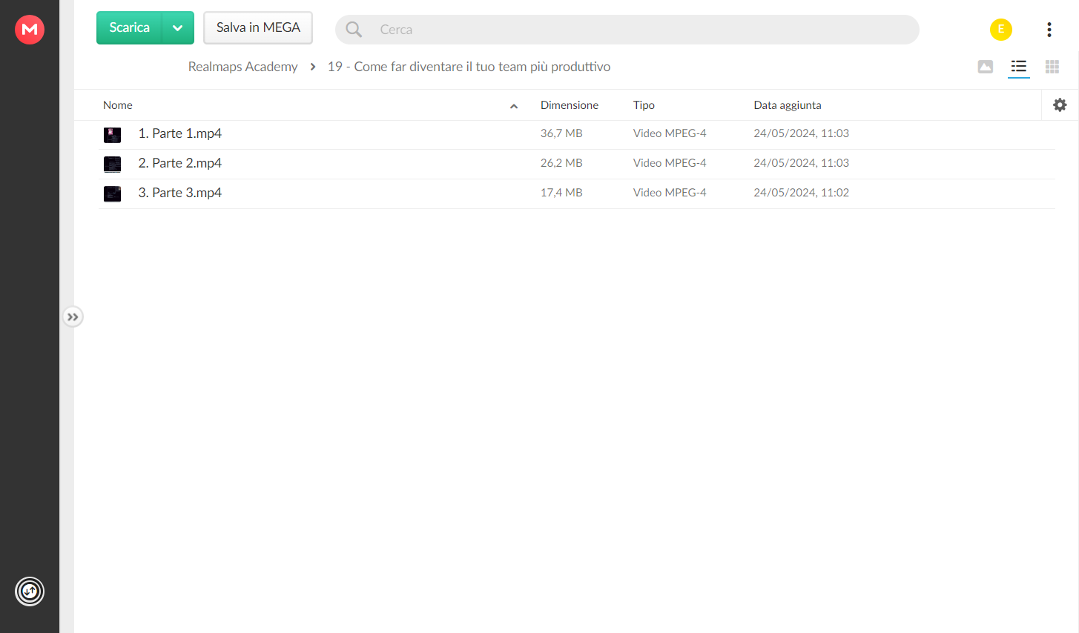Click the Cerca search field

tap(627, 30)
